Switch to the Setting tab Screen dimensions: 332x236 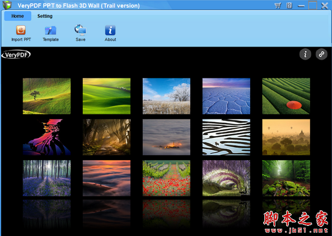click(45, 16)
